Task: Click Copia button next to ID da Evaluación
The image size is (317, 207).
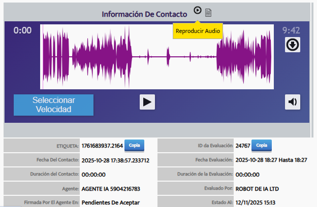Action: click(261, 146)
